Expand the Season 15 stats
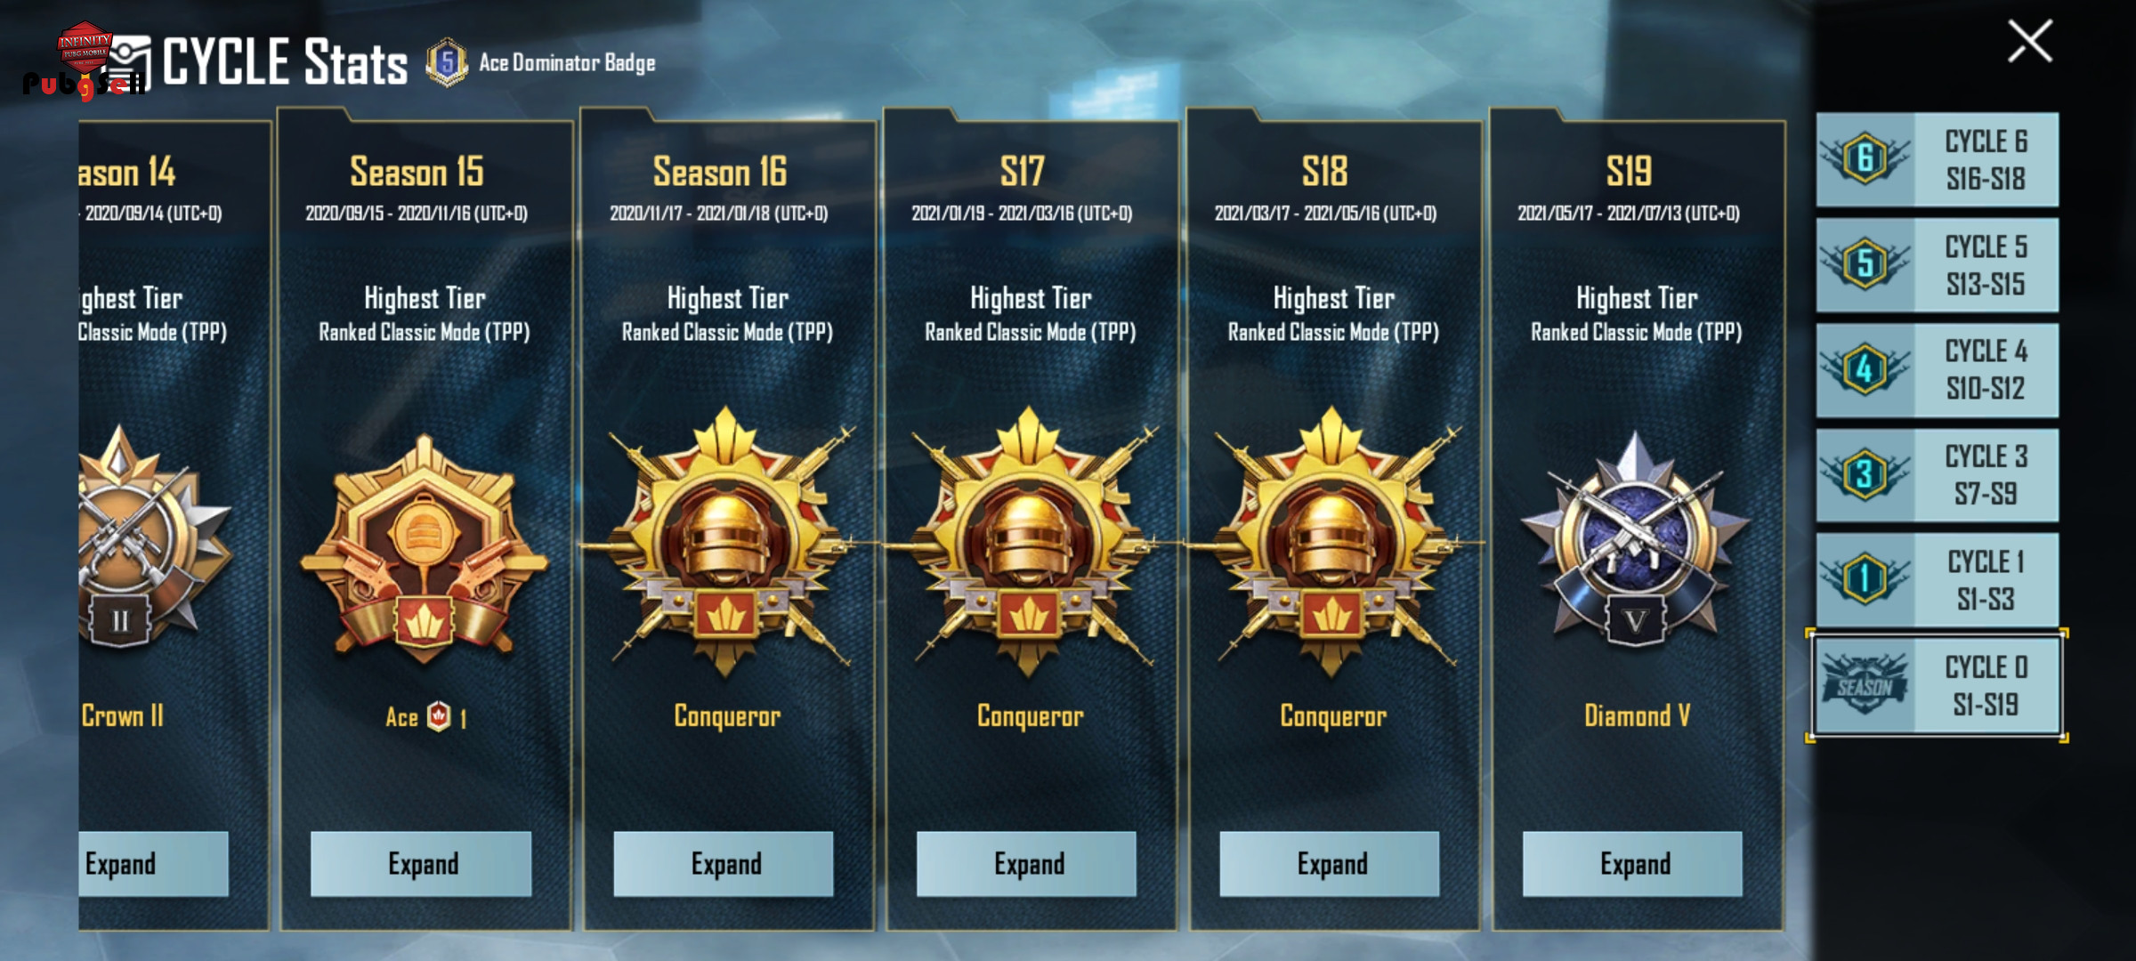 [421, 864]
